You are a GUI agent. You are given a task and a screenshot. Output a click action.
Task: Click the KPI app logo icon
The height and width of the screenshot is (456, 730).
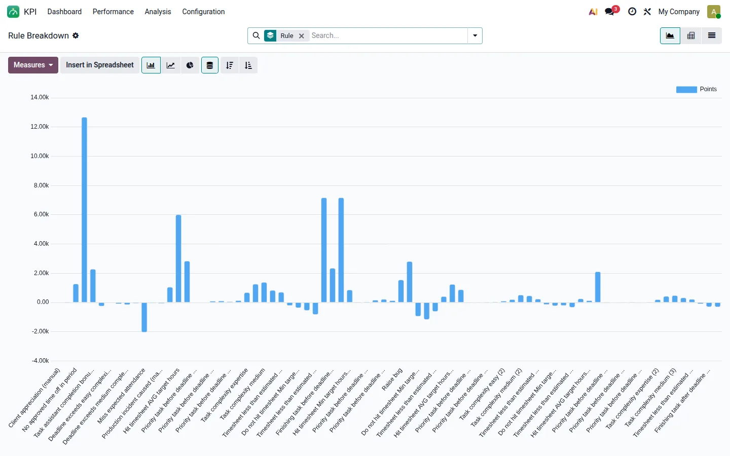click(x=13, y=12)
